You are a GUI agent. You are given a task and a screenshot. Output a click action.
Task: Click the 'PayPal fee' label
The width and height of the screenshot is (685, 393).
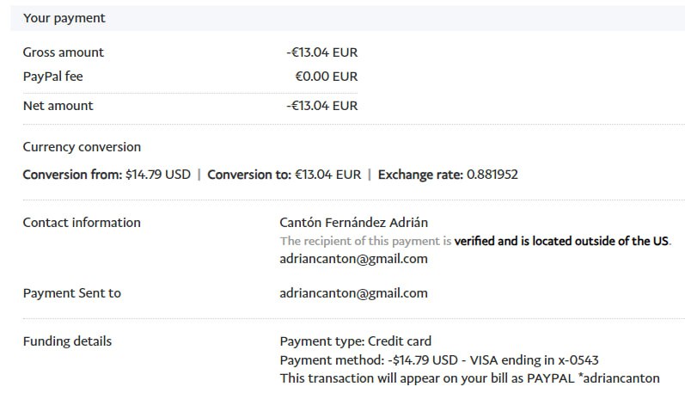click(53, 77)
